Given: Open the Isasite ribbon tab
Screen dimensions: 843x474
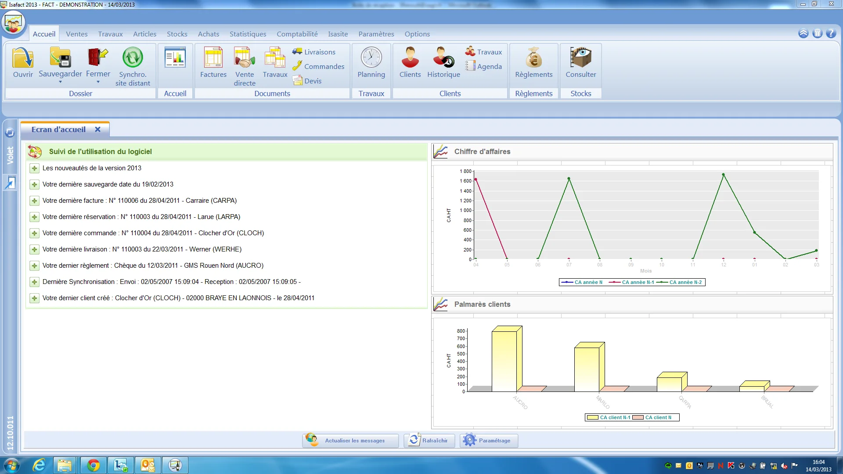Looking at the screenshot, I should pyautogui.click(x=338, y=34).
